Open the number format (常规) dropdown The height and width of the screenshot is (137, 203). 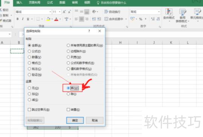click(x=159, y=12)
